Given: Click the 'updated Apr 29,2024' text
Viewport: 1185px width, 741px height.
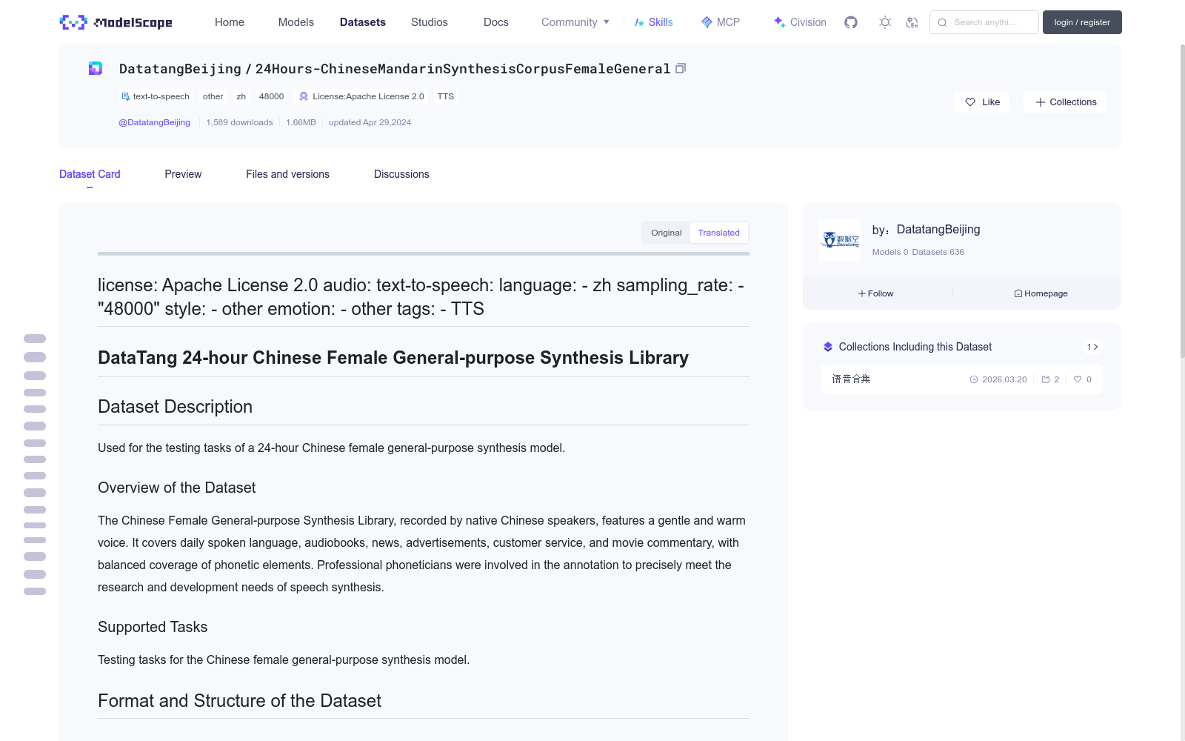Looking at the screenshot, I should (x=370, y=122).
